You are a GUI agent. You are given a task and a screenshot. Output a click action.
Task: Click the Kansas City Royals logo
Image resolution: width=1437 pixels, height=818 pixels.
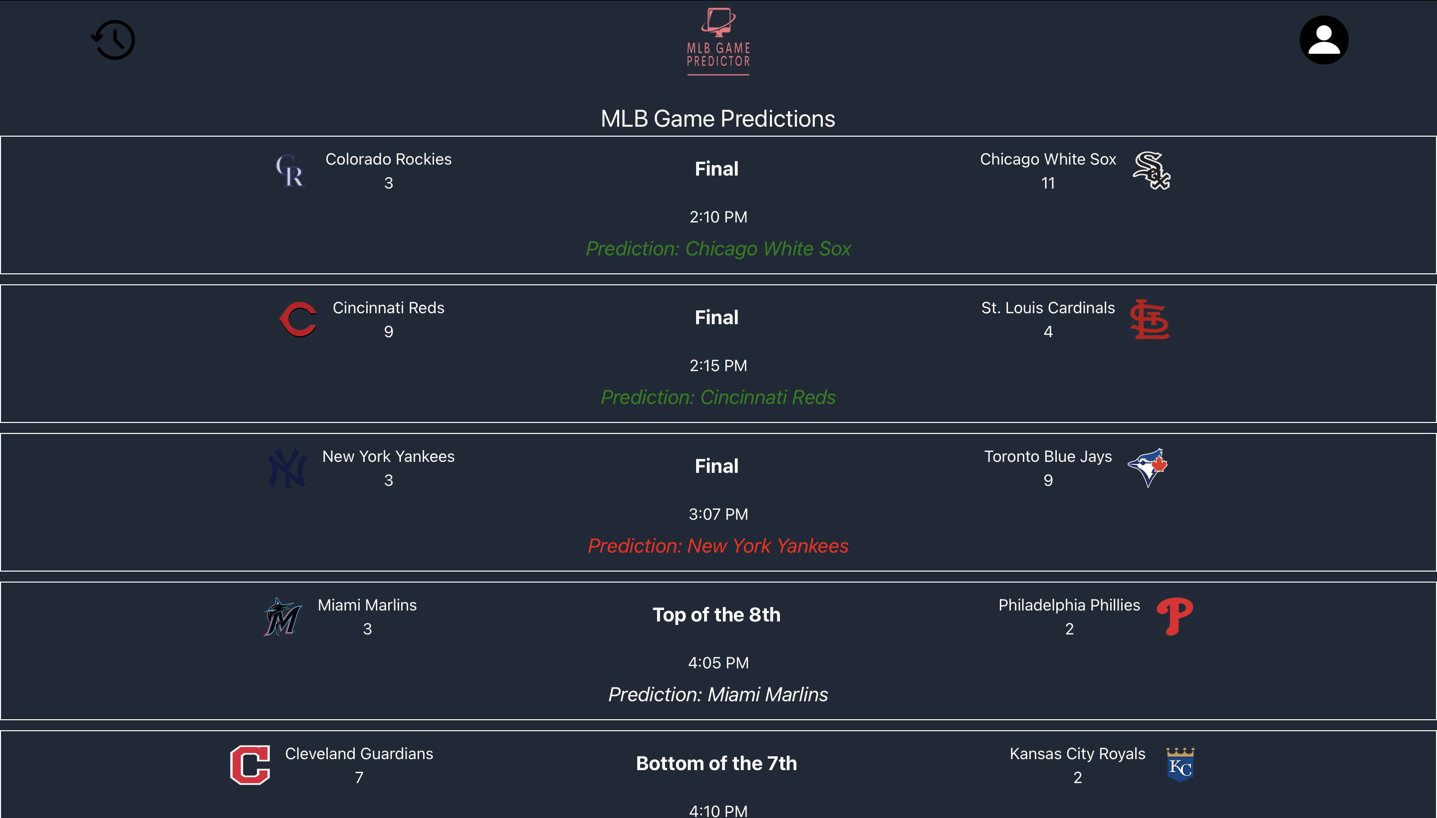coord(1181,765)
